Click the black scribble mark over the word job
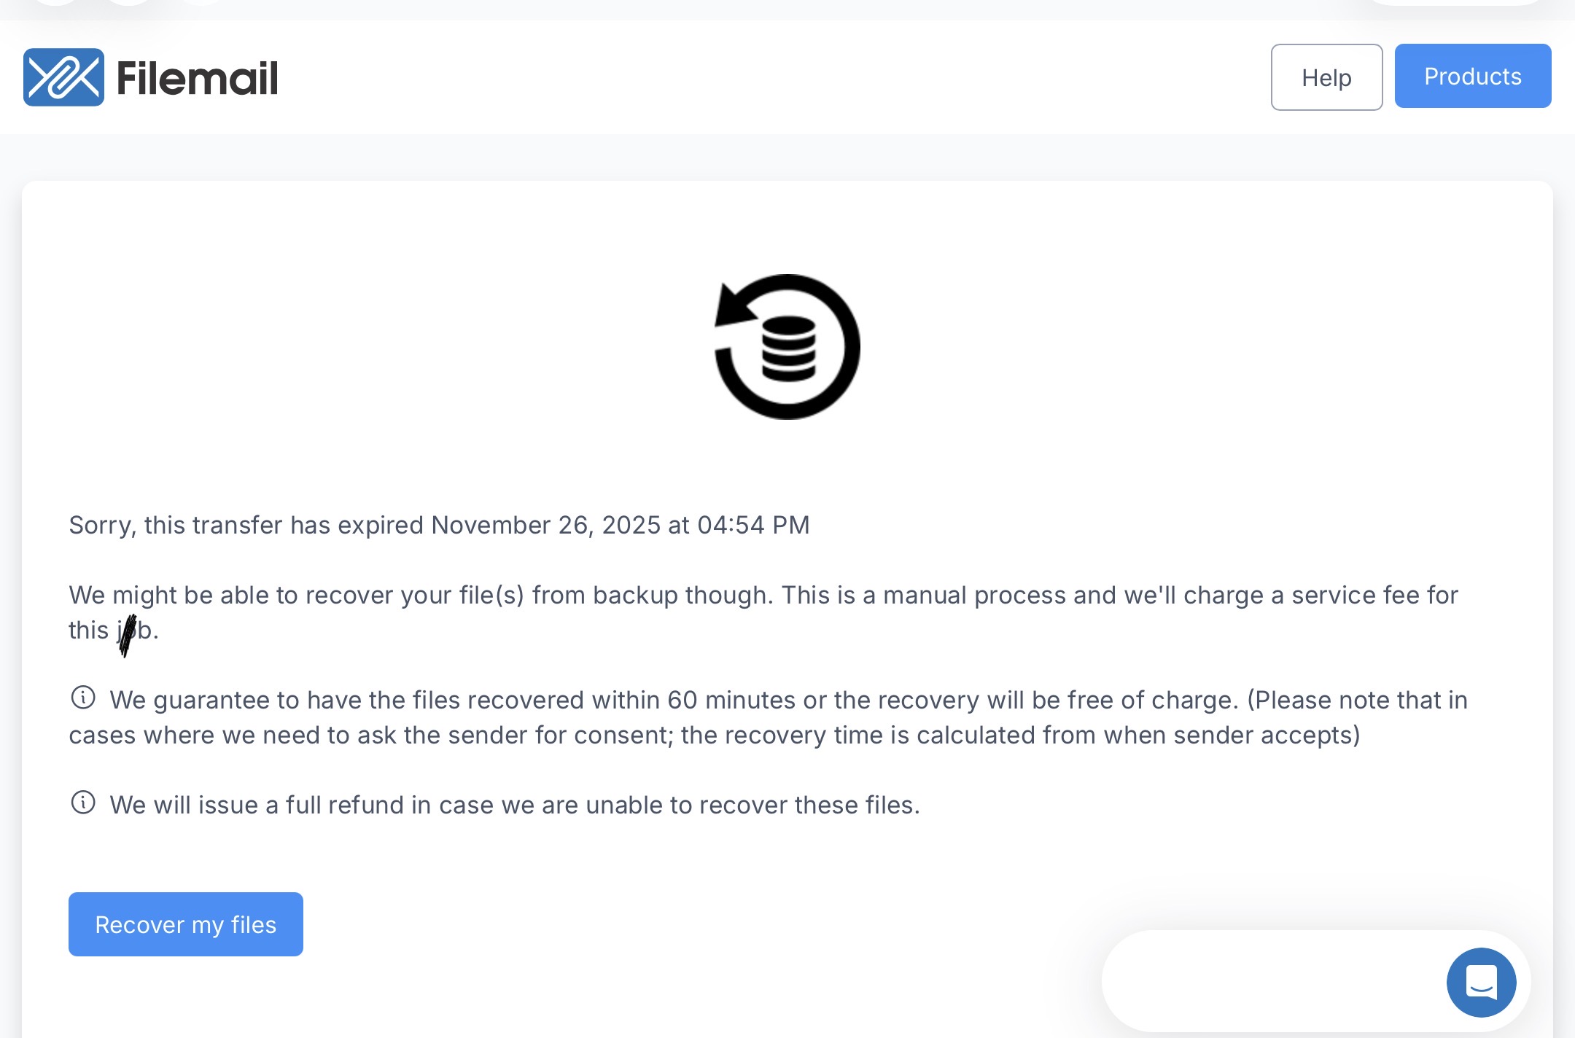The width and height of the screenshot is (1575, 1038). [x=128, y=634]
